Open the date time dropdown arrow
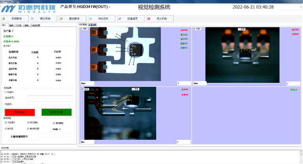This screenshot has width=303, height=164. [300, 7]
